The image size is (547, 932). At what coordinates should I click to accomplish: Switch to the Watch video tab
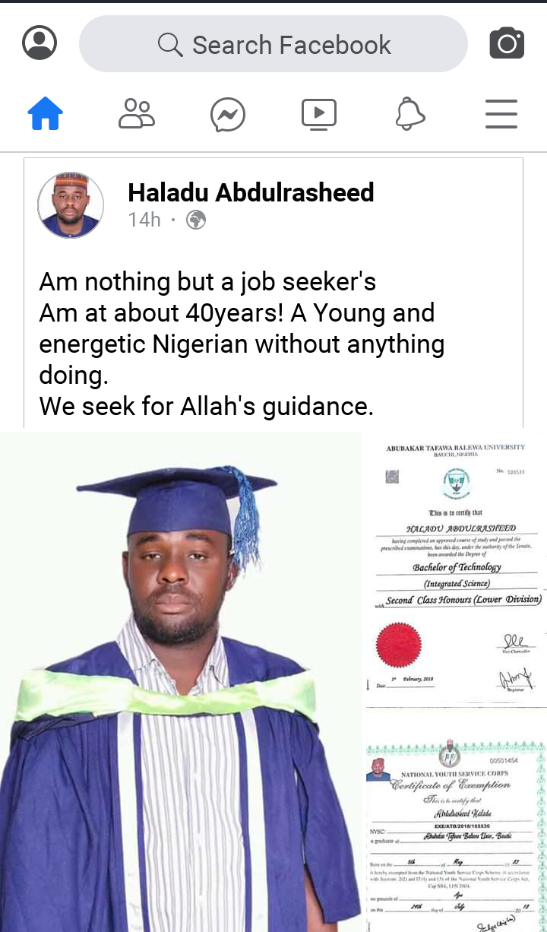click(x=319, y=115)
